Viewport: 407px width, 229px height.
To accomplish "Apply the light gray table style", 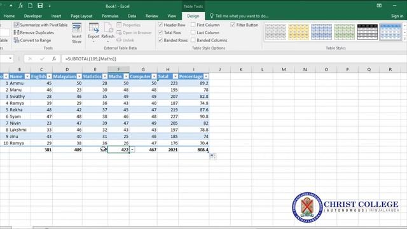I will tap(275, 32).
